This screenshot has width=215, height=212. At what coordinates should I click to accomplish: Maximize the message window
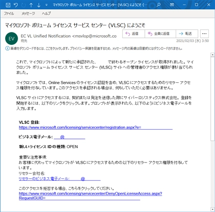tap(197, 5)
